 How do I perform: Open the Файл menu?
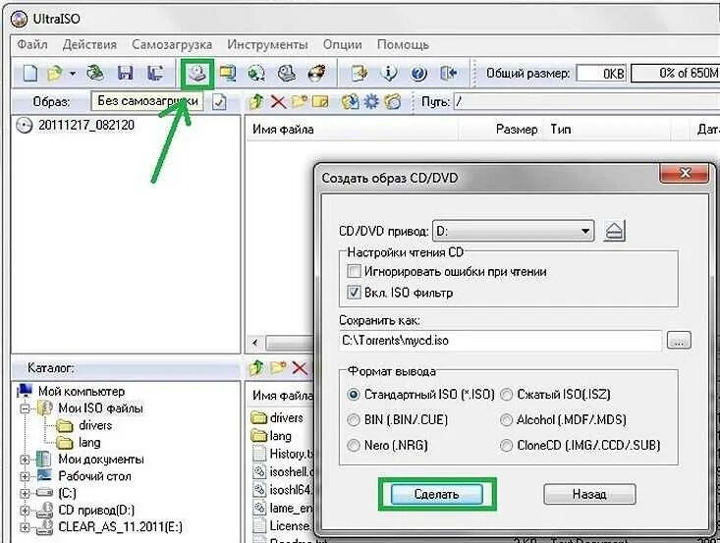[32, 44]
